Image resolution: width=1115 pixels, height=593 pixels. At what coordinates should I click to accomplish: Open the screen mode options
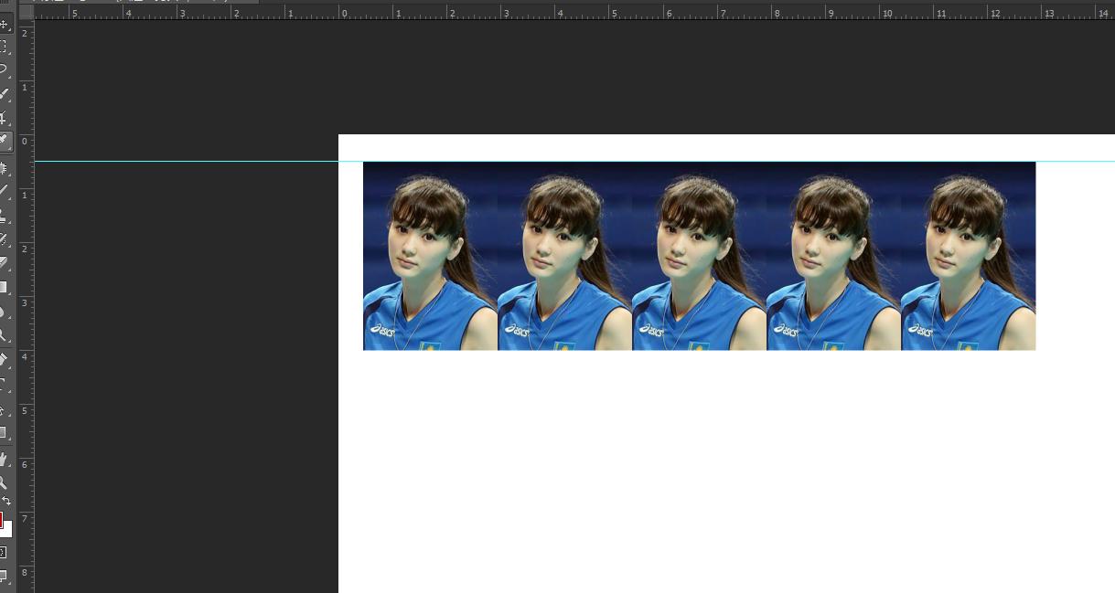point(5,576)
